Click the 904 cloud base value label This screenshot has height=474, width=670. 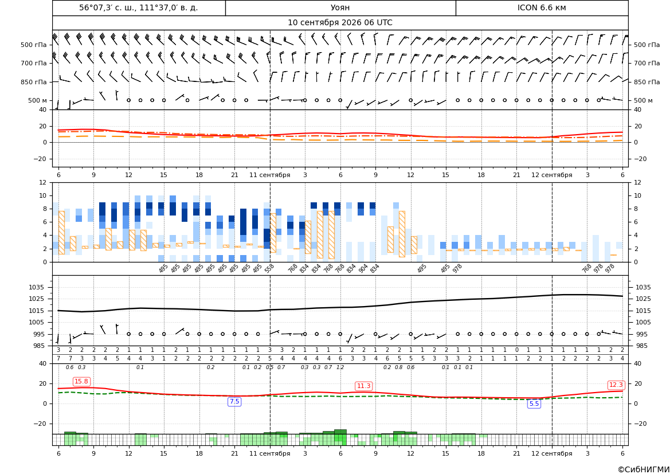coord(363,268)
